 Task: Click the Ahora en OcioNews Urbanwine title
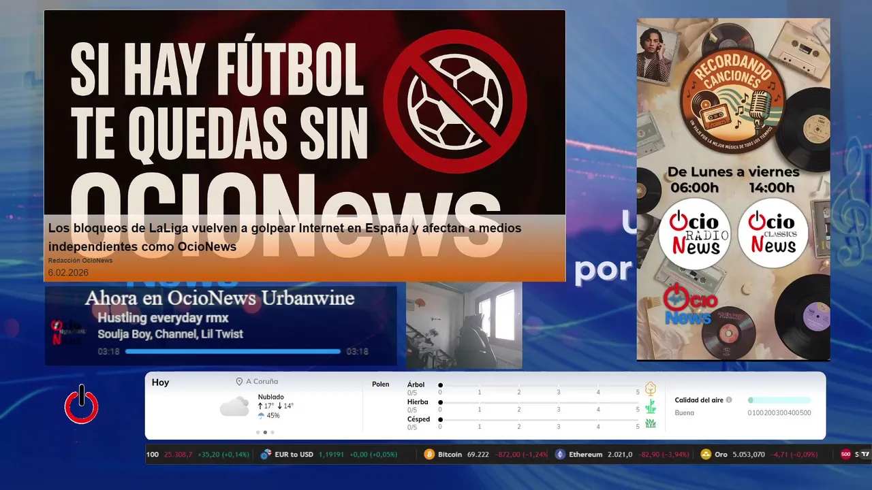(x=219, y=298)
